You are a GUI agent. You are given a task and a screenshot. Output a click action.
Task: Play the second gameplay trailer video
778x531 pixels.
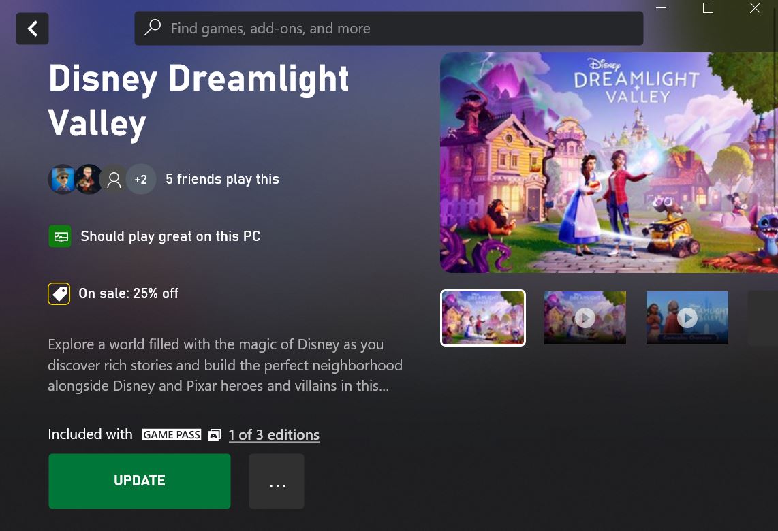(x=585, y=317)
